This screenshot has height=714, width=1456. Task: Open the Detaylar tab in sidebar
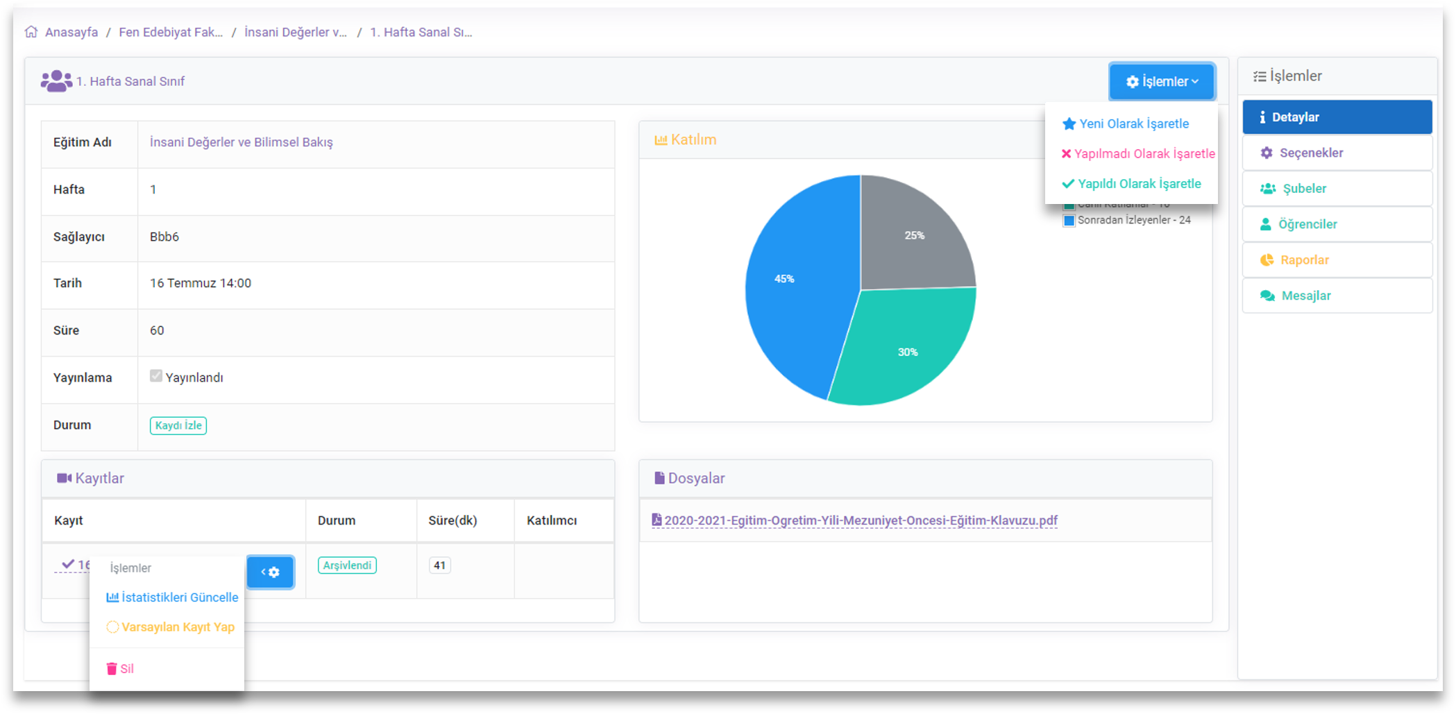1337,117
